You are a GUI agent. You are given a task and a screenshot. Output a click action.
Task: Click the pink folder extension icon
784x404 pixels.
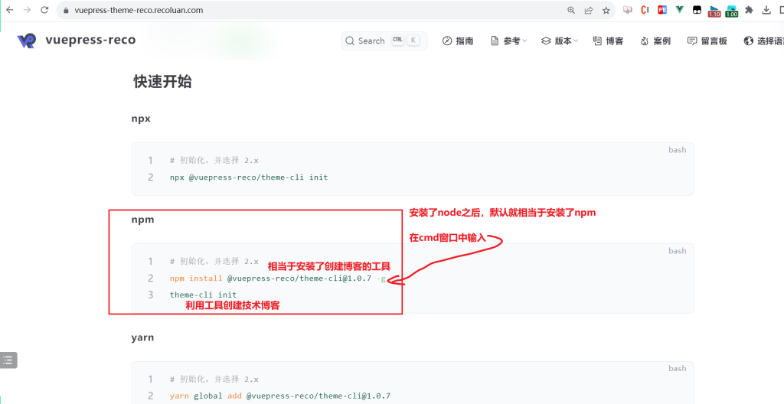pos(627,10)
